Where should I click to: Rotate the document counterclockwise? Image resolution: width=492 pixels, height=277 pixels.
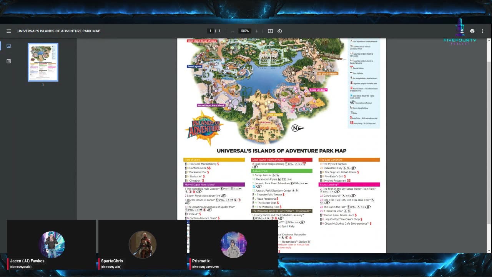(x=279, y=31)
